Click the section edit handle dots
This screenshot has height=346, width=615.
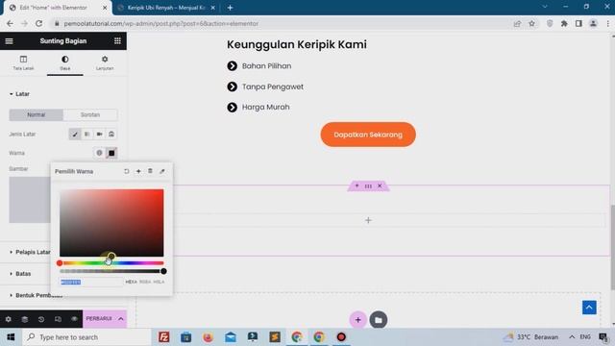point(368,185)
